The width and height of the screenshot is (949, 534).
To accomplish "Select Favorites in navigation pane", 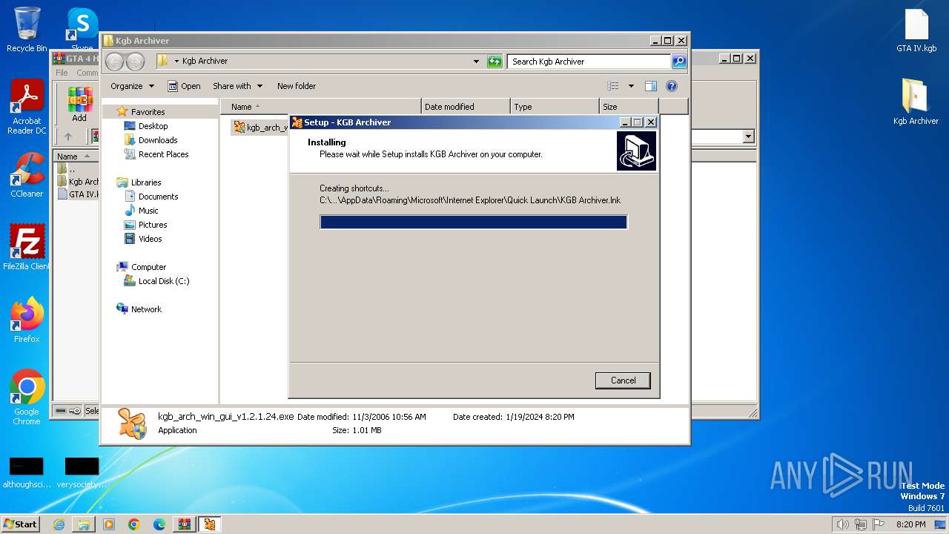I will click(x=148, y=112).
